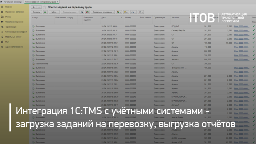Viewport: 256px width, 144px height.
Task: Click the sort arrow in the Дата column header
Action: pos(121,17)
